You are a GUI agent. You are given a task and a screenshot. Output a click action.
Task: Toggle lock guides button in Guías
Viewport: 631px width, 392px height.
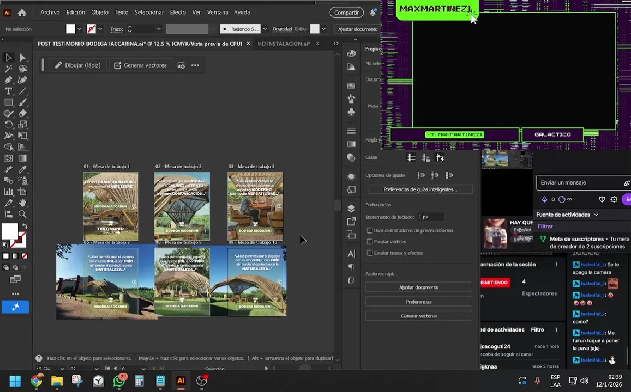[425, 158]
